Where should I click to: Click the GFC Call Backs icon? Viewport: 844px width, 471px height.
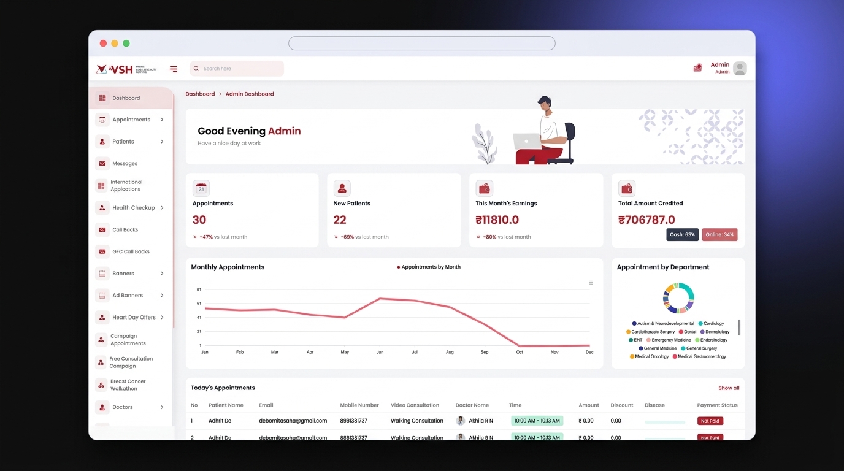(x=102, y=251)
